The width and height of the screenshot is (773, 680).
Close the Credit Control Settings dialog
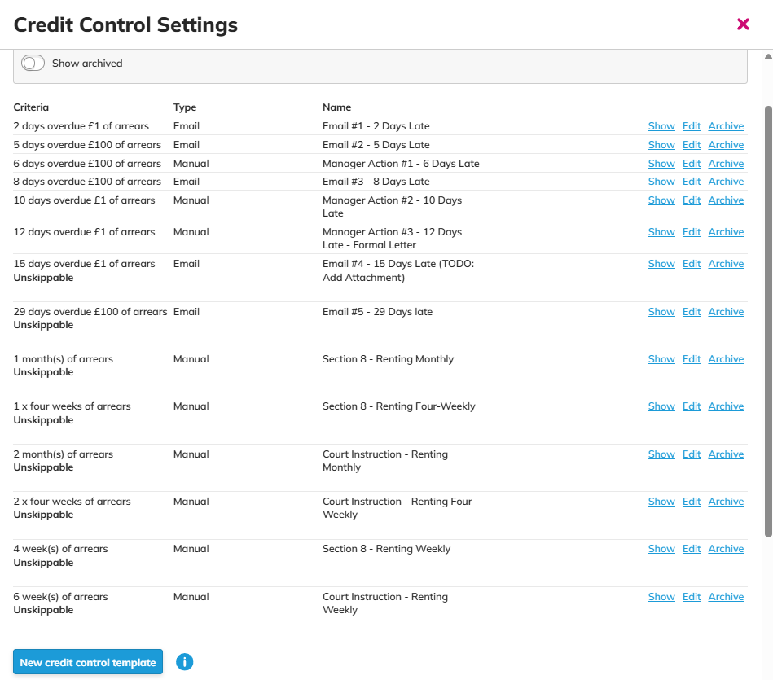point(743,24)
